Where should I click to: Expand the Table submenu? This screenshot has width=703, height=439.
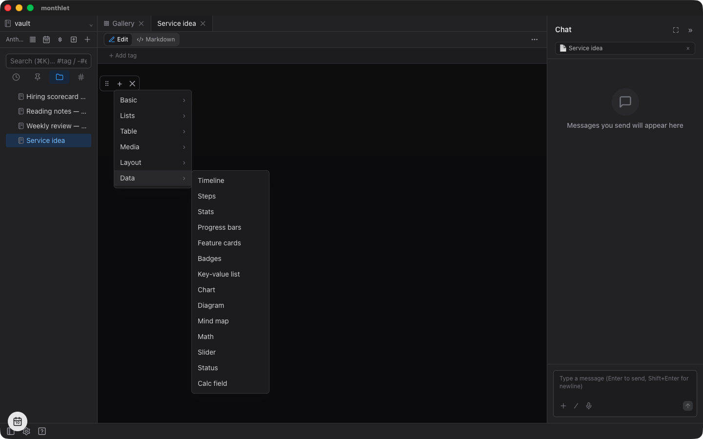point(153,131)
